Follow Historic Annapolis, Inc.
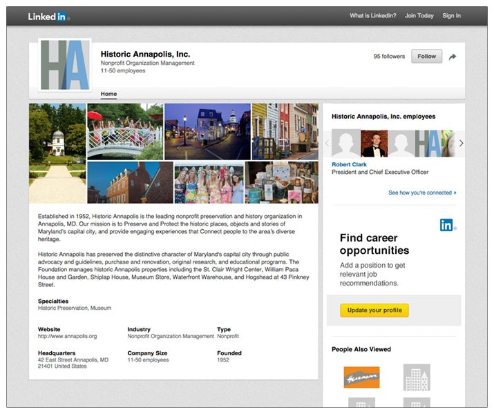This screenshot has width=494, height=414. [426, 57]
